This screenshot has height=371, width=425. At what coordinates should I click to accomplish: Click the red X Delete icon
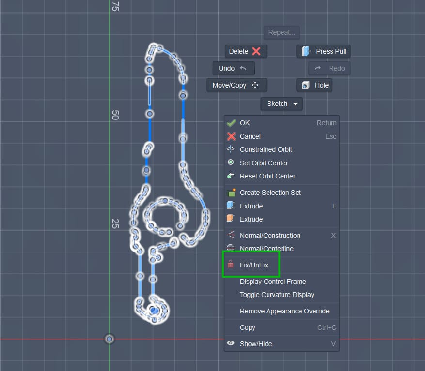coord(256,51)
